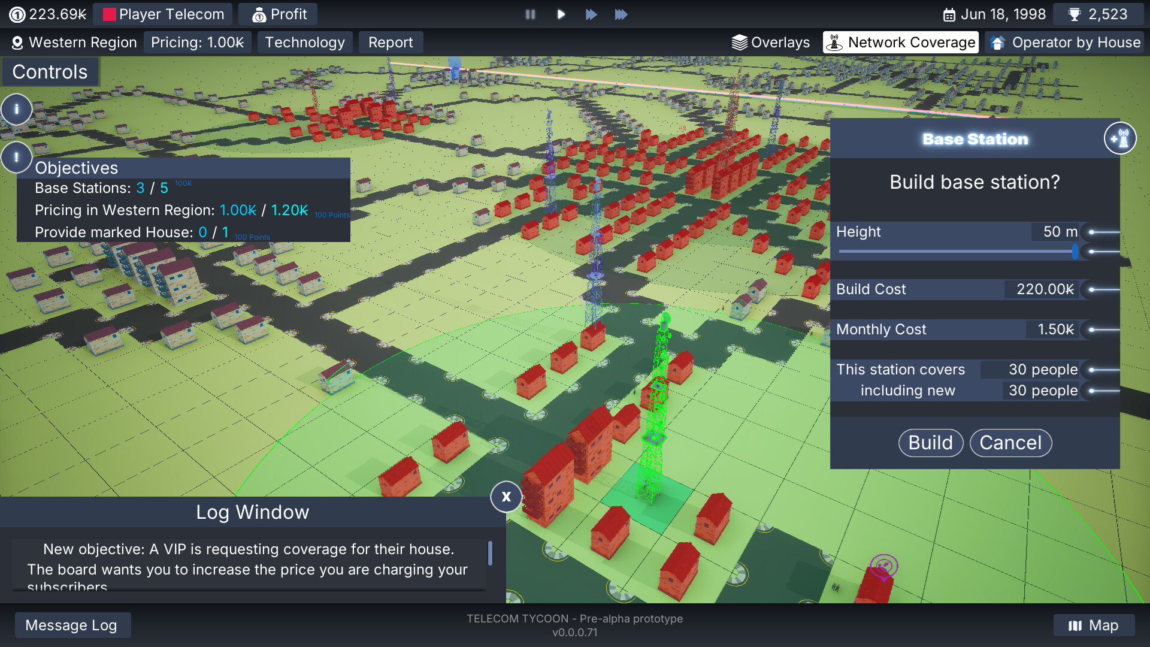Image resolution: width=1150 pixels, height=647 pixels.
Task: Click the coin icon next to the 223.69k balance
Action: [x=17, y=14]
